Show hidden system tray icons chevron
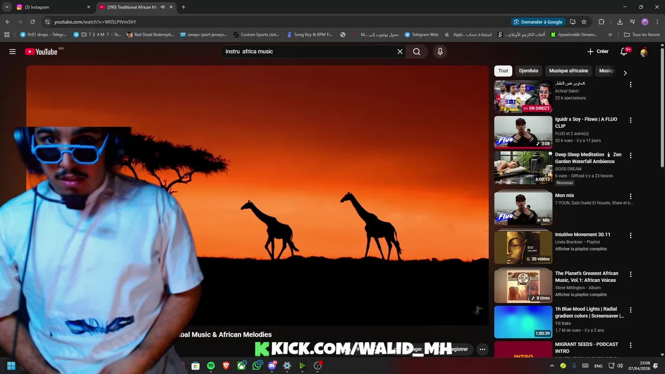Viewport: 665px width, 374px height. (552, 366)
